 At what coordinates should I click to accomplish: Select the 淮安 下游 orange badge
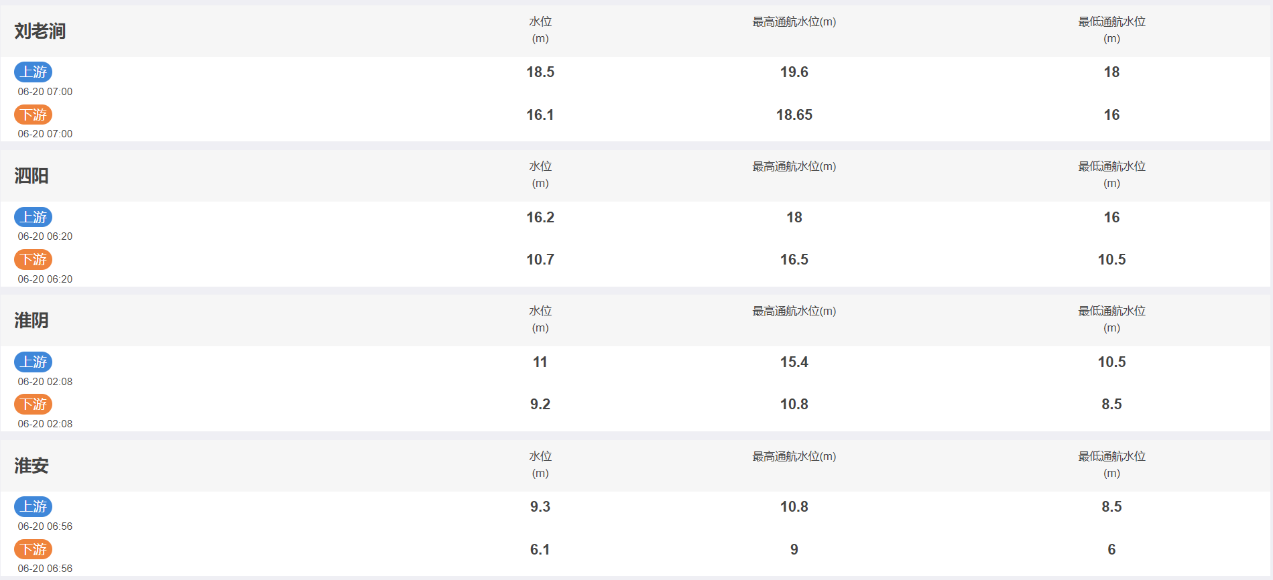[33, 549]
